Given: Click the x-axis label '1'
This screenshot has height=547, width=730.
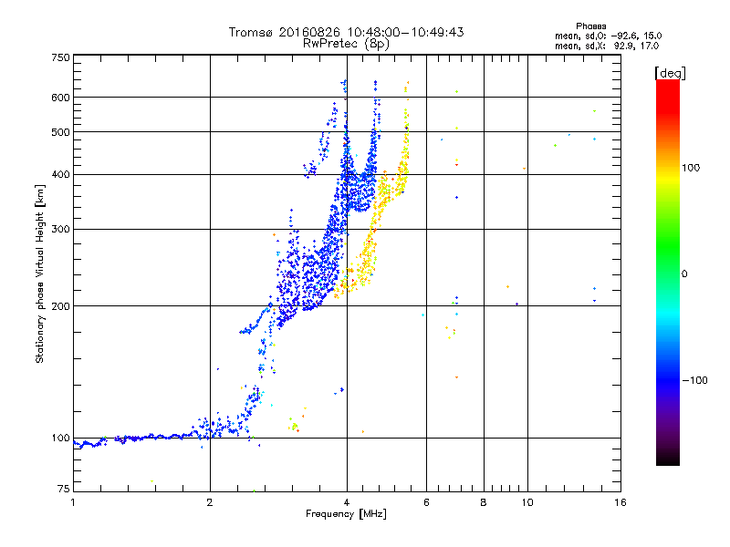Looking at the screenshot, I should click(73, 502).
